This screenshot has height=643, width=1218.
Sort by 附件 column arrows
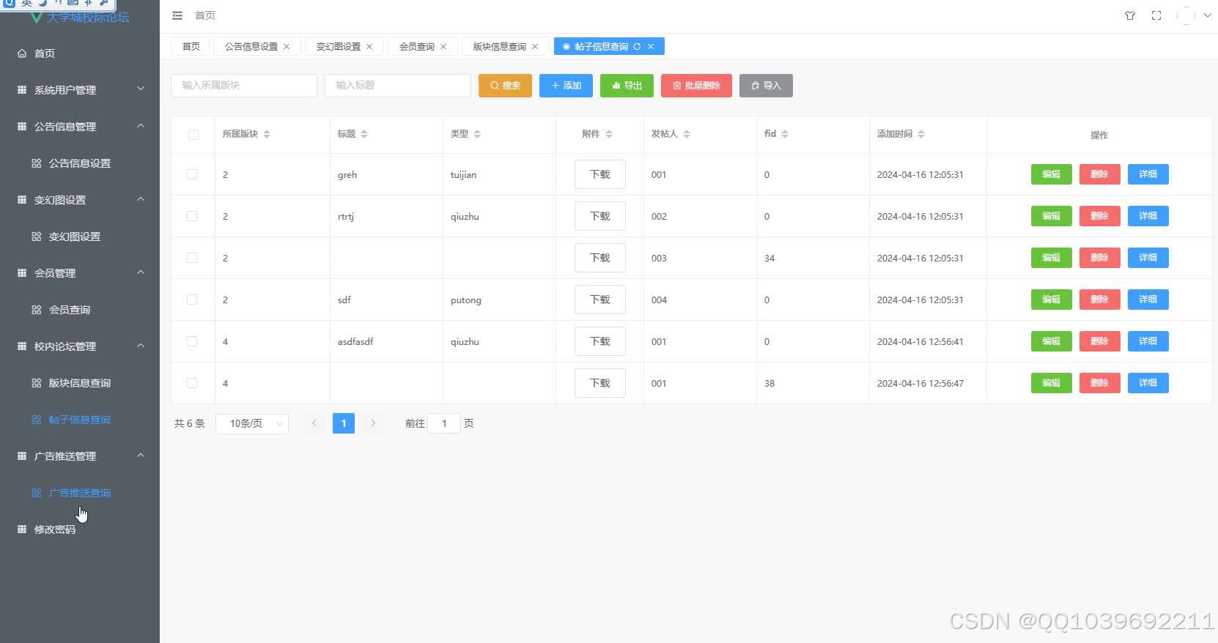click(609, 134)
